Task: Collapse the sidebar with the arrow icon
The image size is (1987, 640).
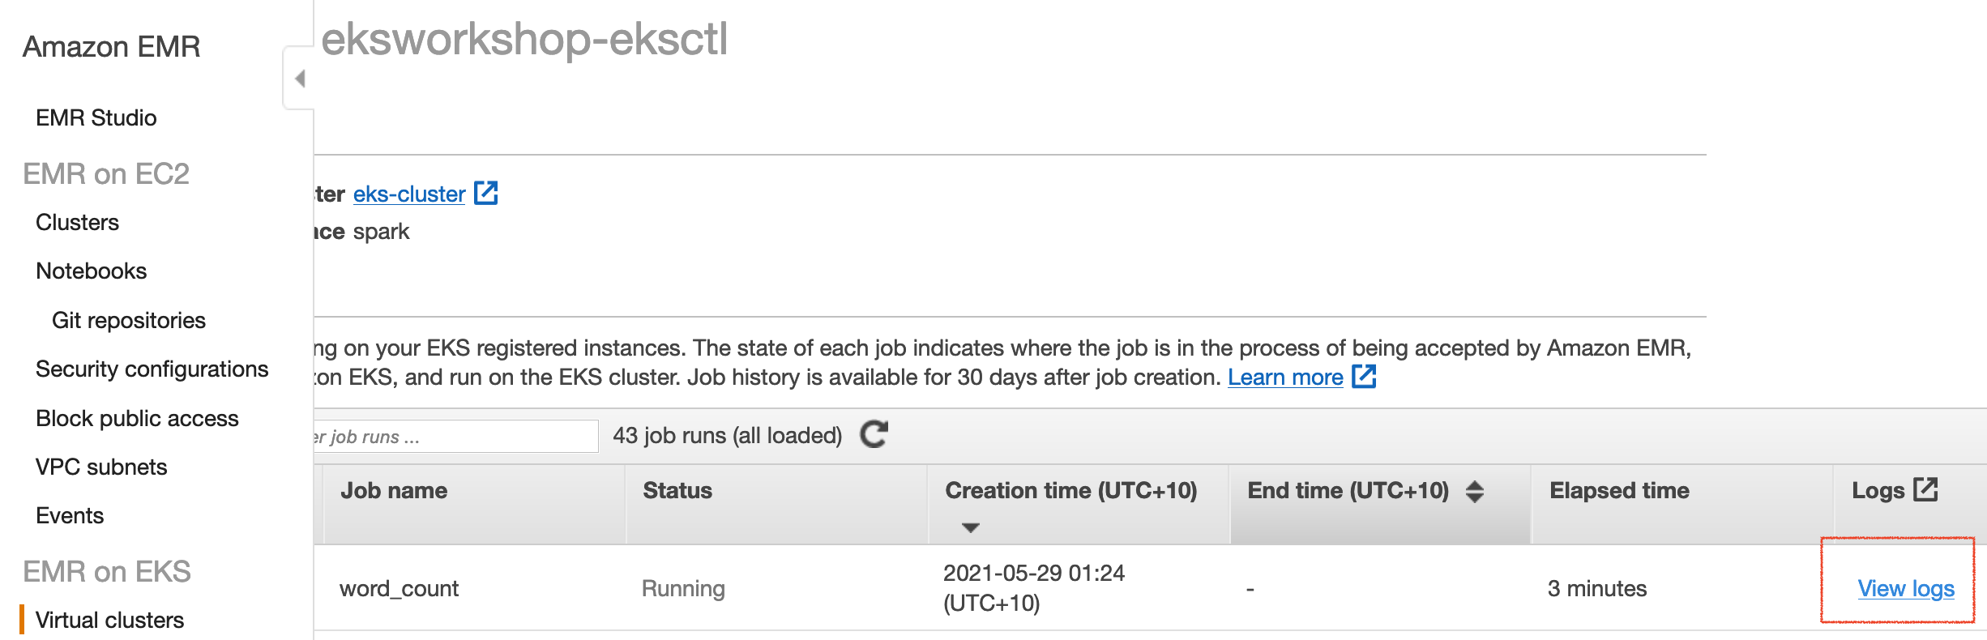Action: pyautogui.click(x=300, y=79)
